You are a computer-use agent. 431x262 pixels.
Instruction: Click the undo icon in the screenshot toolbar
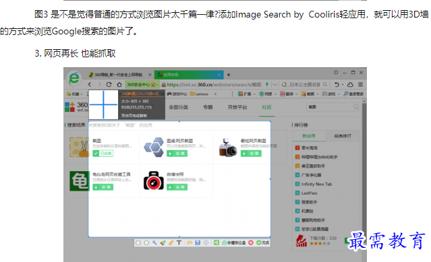[x=190, y=242]
